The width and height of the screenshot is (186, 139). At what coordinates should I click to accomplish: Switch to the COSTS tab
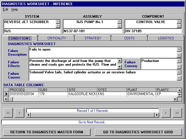coord(129,38)
